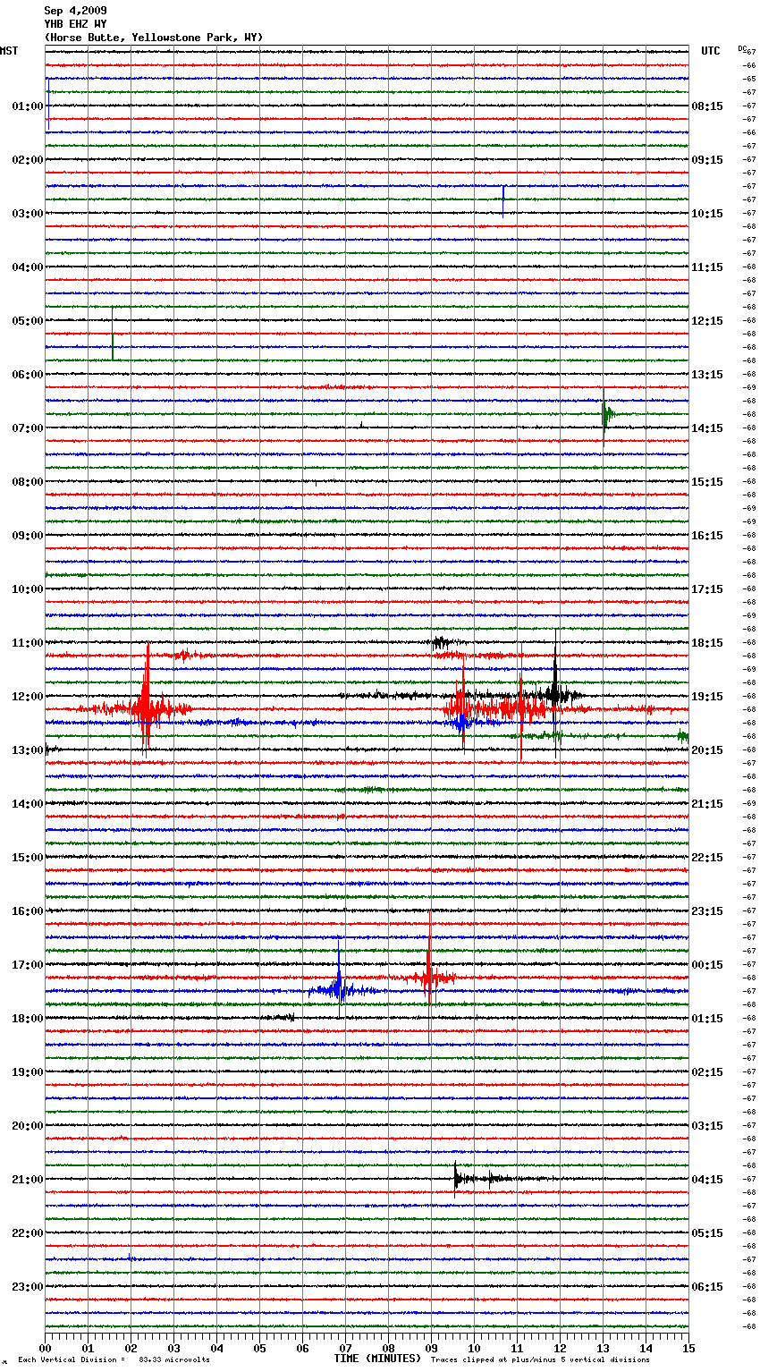The height and width of the screenshot is (1372, 760).
Task: Click the 16:15 UTC time label
Action: pos(707,536)
